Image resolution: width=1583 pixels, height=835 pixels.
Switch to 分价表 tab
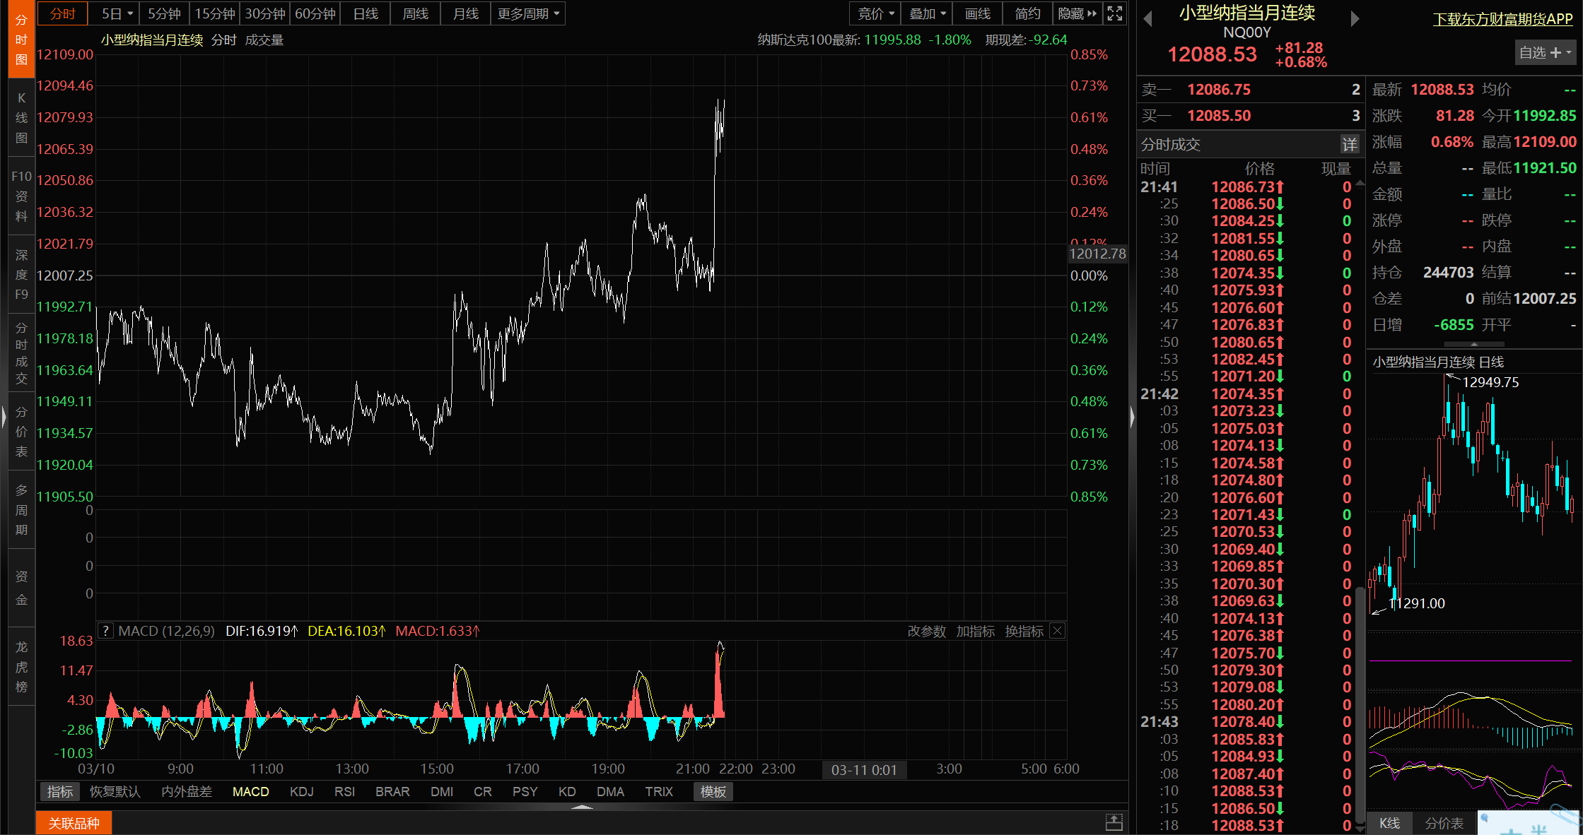click(x=1444, y=823)
